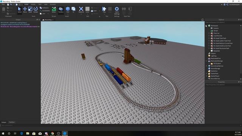242x136 pixels.
Task: Expand the Coal Mine Set model
Action: tap(209, 36)
